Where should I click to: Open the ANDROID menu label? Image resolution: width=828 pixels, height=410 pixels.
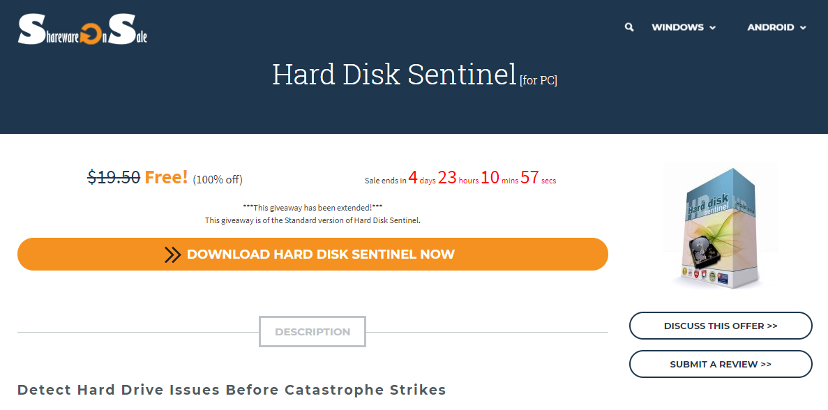click(x=770, y=27)
